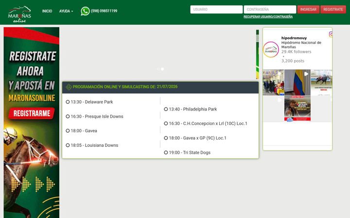
Task: Select the 13:40 Philadelphia Park radio
Action: [166, 109]
